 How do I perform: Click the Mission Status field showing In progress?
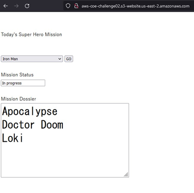23,83
